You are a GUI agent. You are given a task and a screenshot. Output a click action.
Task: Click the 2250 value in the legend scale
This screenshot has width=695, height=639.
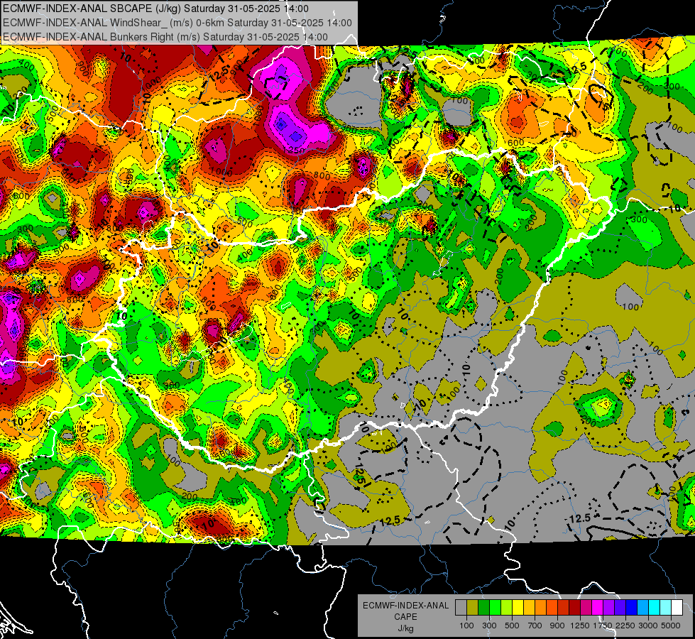coord(625,626)
